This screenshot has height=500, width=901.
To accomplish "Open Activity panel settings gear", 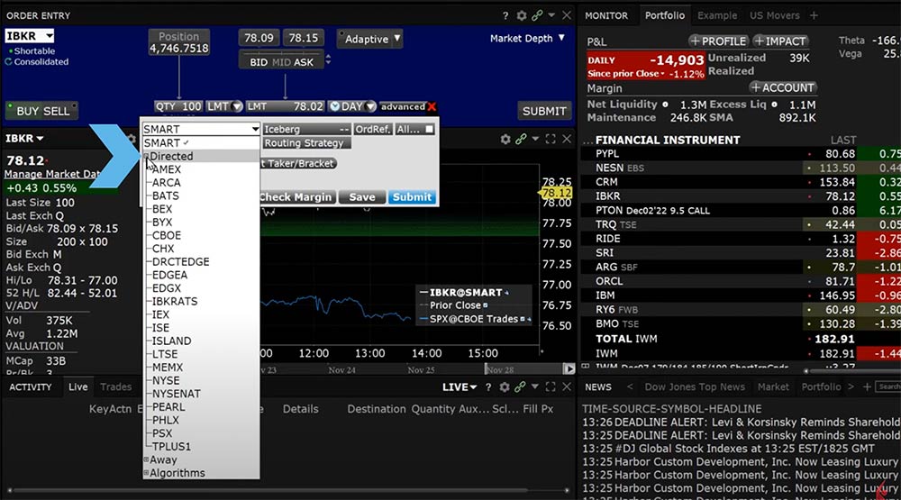I will [505, 387].
